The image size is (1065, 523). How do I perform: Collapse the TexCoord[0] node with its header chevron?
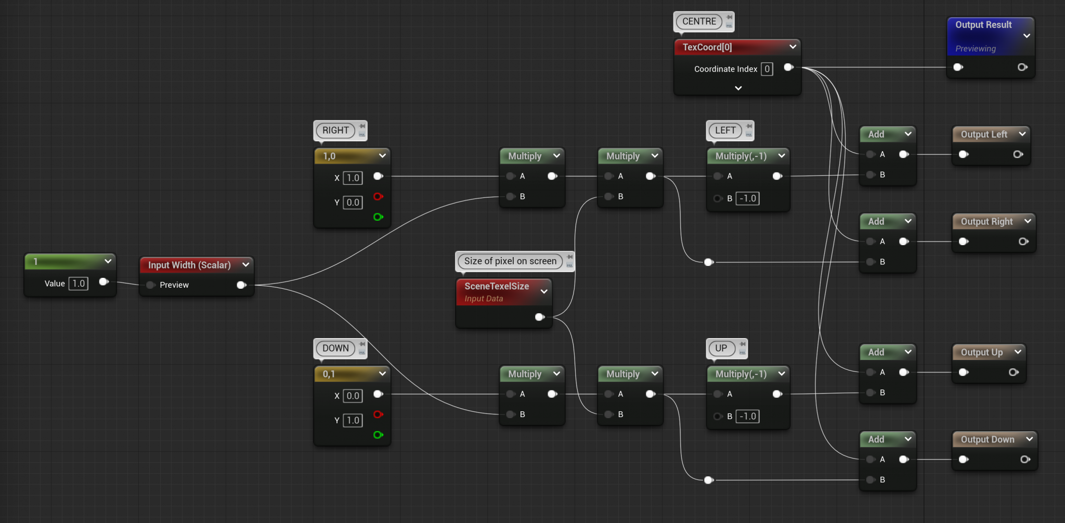point(793,47)
